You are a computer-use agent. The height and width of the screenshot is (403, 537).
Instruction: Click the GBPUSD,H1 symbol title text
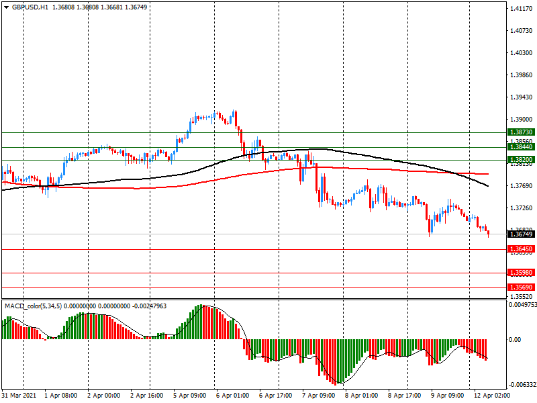[x=30, y=7]
